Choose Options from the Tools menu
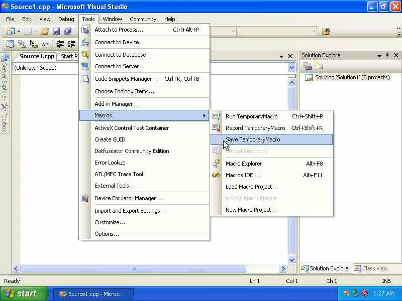Viewport: 402px width, 301px height. point(144,234)
